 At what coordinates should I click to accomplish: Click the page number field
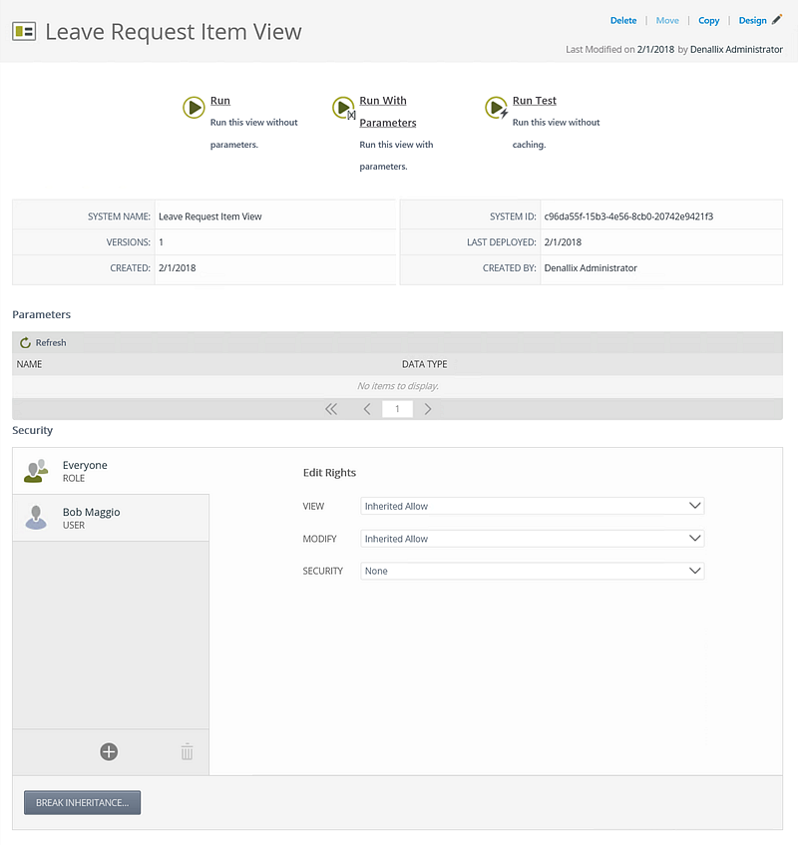397,409
